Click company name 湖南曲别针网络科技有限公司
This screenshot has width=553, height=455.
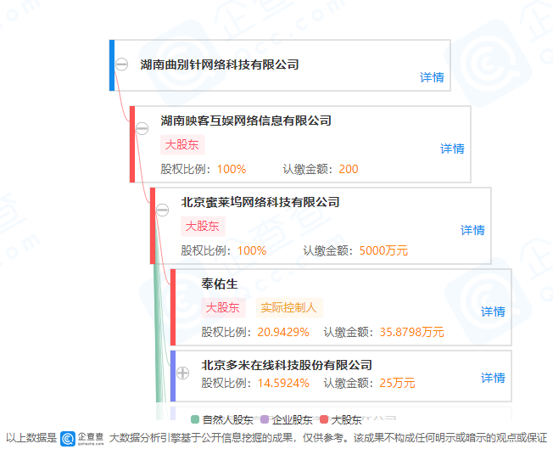tap(220, 65)
